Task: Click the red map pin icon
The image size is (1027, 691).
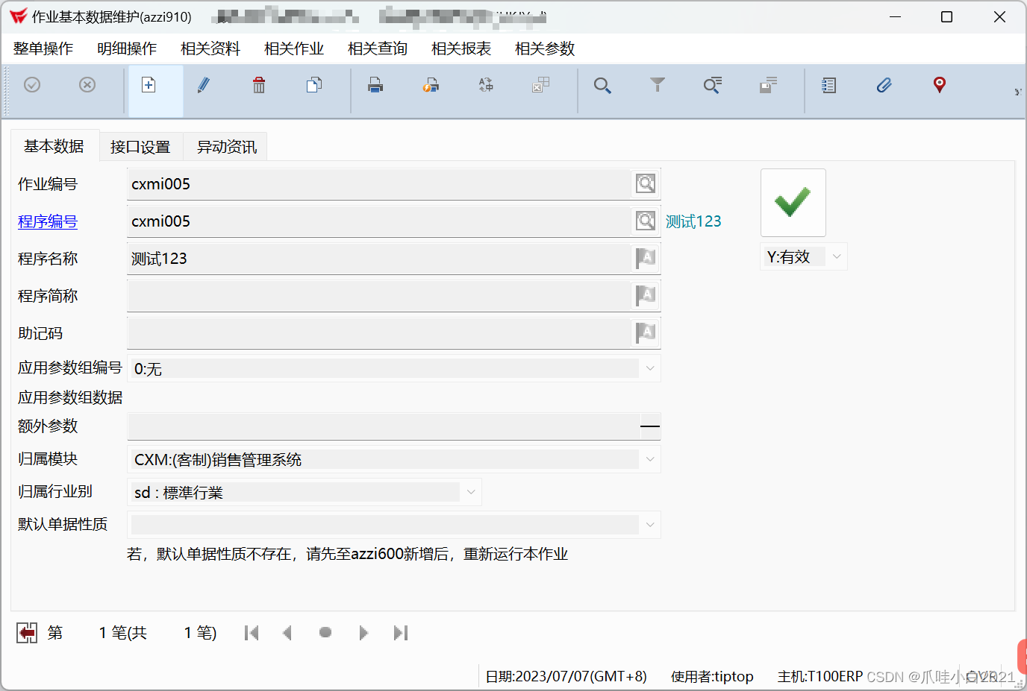Action: coord(940,85)
